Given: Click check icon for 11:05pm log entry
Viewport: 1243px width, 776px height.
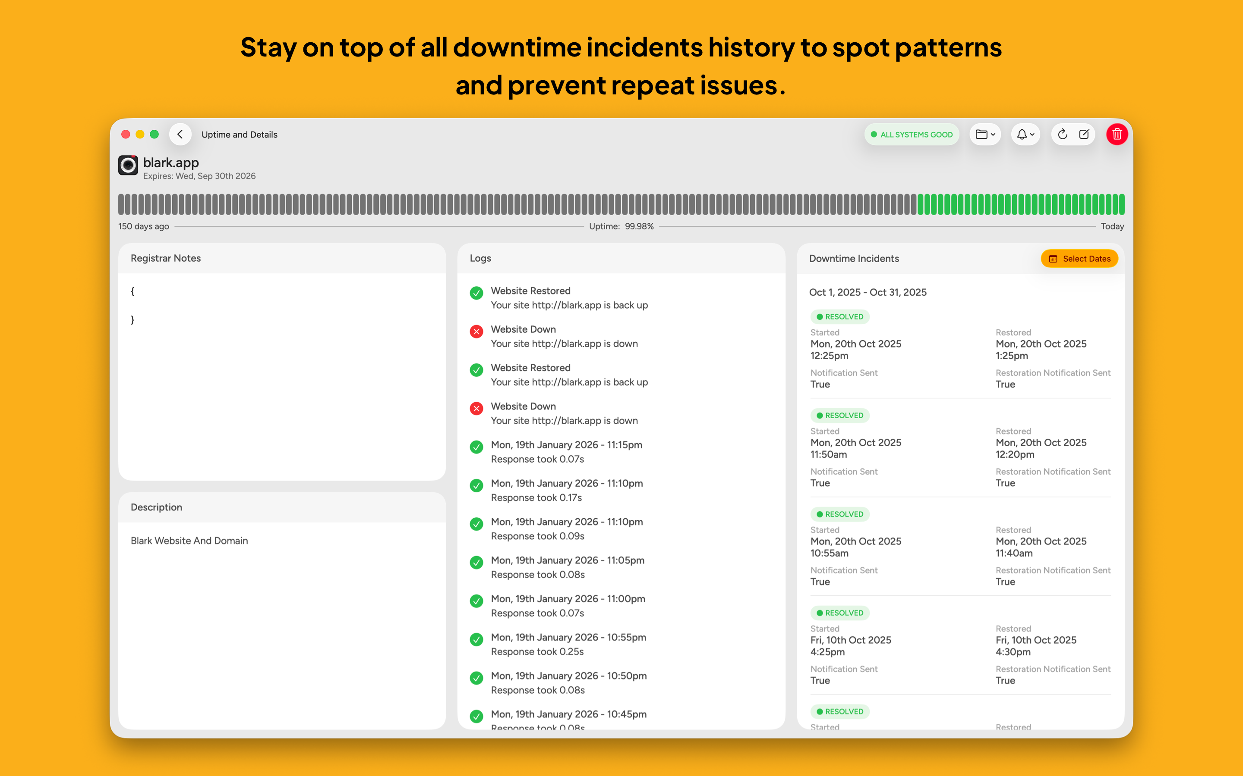Looking at the screenshot, I should pos(476,562).
